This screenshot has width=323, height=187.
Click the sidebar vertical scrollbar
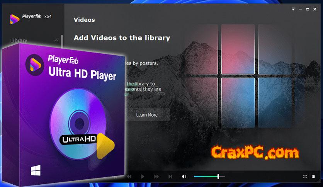62,41
